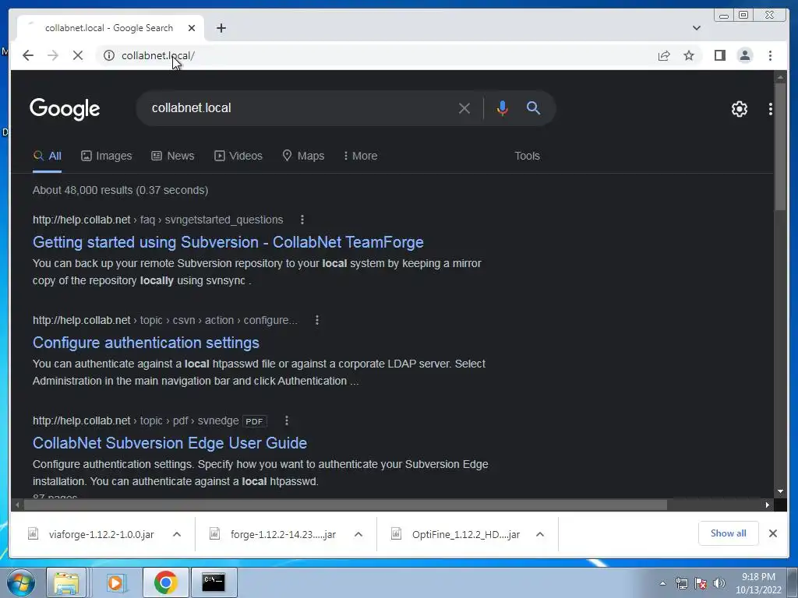Screen dimensions: 798x598
Task: Switch to Videos results tab
Action: click(x=238, y=156)
